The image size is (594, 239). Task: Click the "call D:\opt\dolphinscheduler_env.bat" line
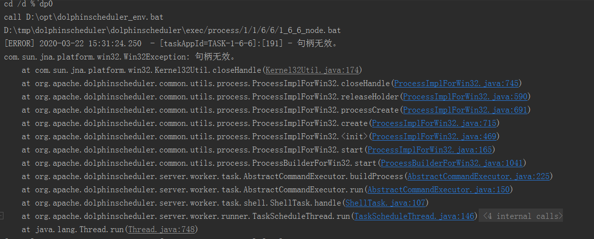[x=83, y=17]
